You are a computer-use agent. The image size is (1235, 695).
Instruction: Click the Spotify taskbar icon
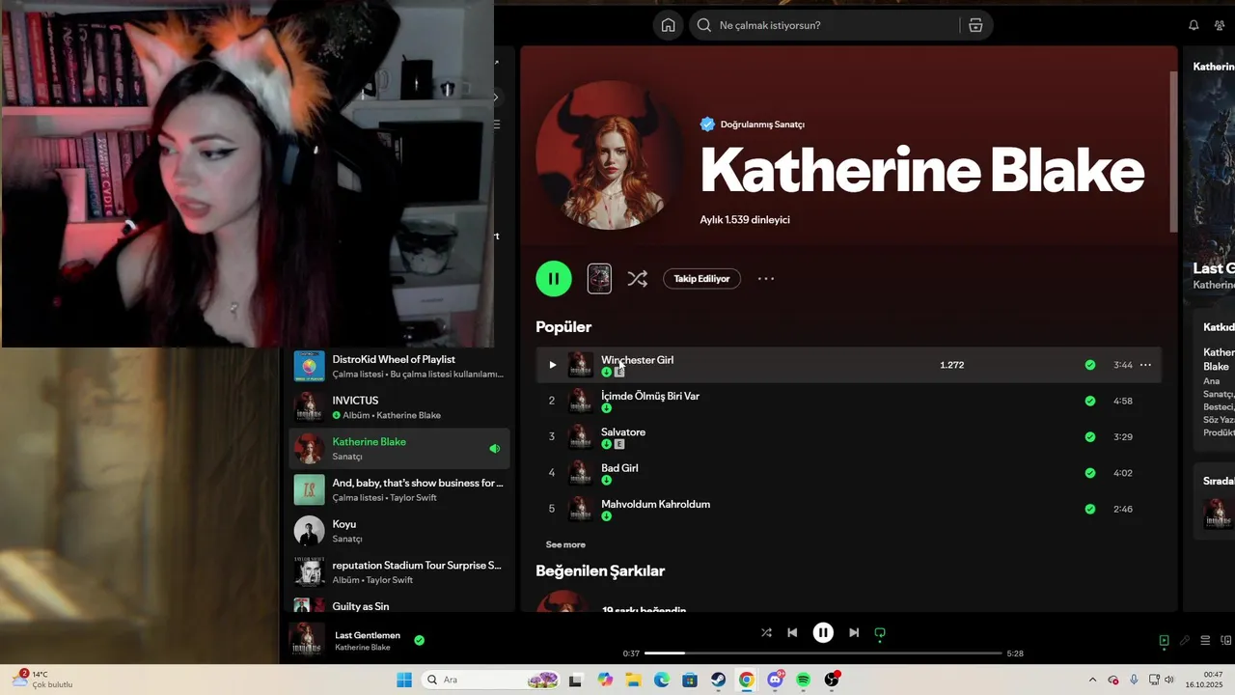tap(804, 680)
